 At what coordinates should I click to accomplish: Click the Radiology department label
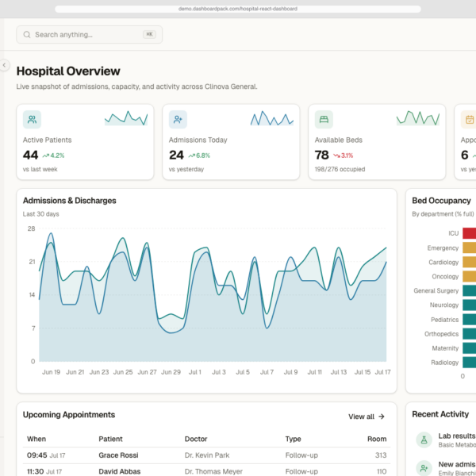445,363
